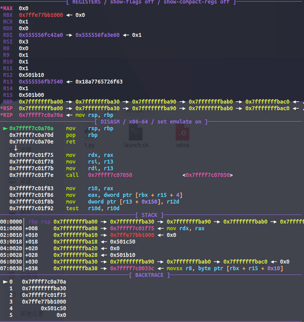Select the DISASM address 0x7ffff7c01f7b

click(x=31, y=169)
